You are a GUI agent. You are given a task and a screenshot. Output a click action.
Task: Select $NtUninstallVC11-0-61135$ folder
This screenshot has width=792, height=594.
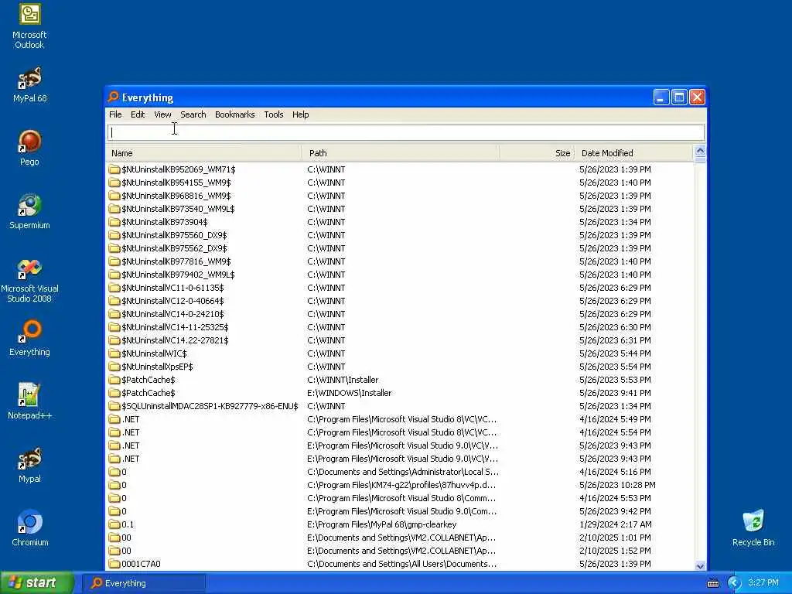[400, 288]
